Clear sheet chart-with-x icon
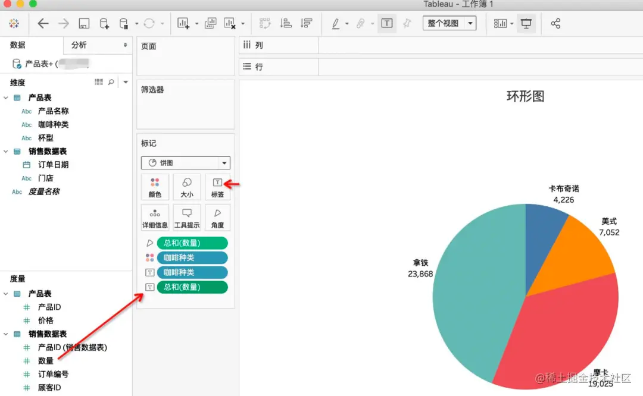The height and width of the screenshot is (396, 643). coord(230,23)
